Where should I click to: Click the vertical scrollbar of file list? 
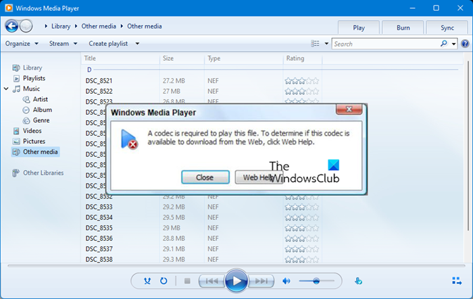[x=468, y=144]
